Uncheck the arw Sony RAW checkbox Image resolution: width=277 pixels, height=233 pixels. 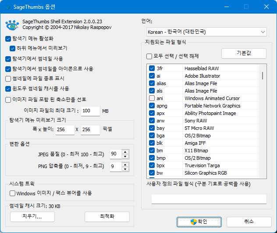pyautogui.click(x=152, y=121)
